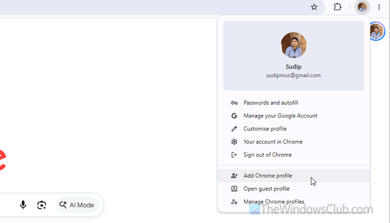390x223 pixels.
Task: Click the Sudip name label
Action: coord(294,67)
